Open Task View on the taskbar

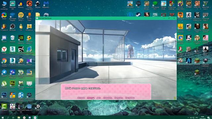point(13,118)
